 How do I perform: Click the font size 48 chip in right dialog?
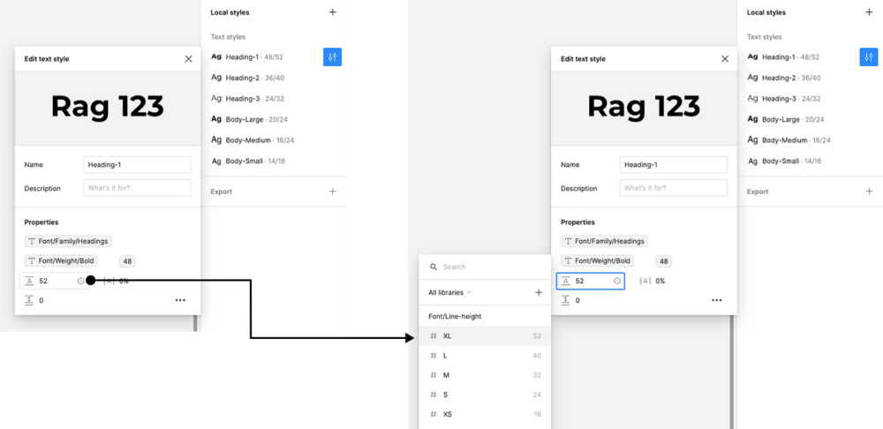pos(663,261)
